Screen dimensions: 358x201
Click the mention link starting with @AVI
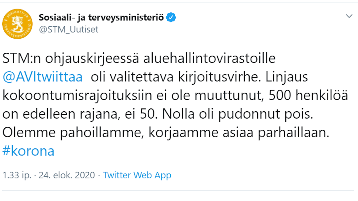[42, 76]
